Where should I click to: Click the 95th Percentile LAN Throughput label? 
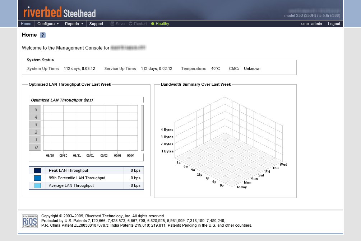77,178
